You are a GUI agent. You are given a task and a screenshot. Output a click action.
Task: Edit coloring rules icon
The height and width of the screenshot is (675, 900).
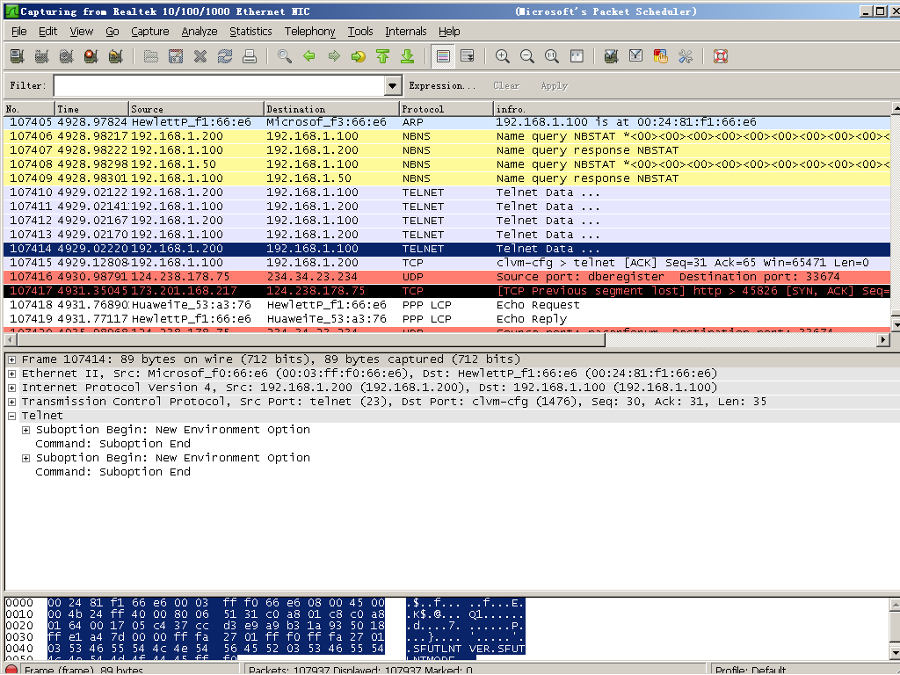pyautogui.click(x=661, y=56)
